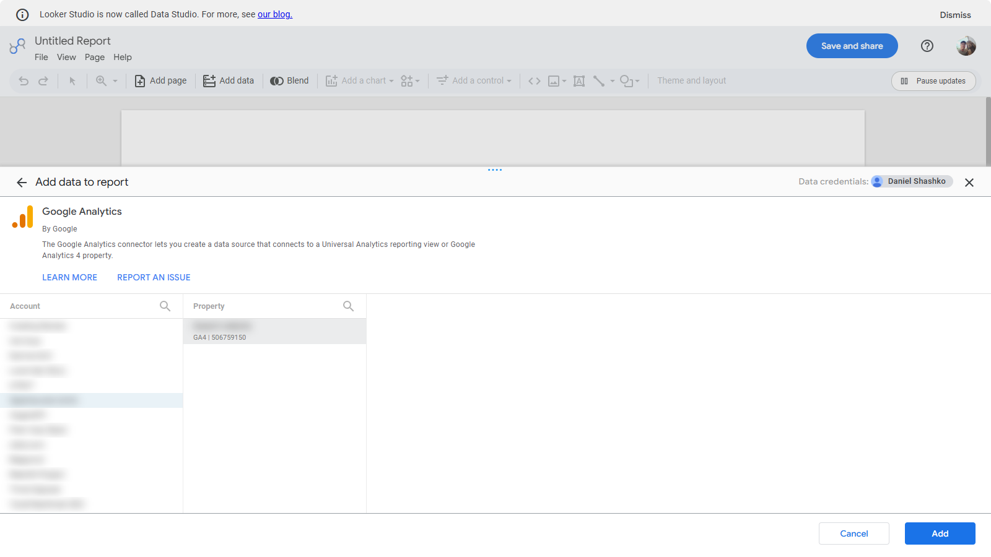Click Add page in the toolbar
991x557 pixels.
pos(160,80)
